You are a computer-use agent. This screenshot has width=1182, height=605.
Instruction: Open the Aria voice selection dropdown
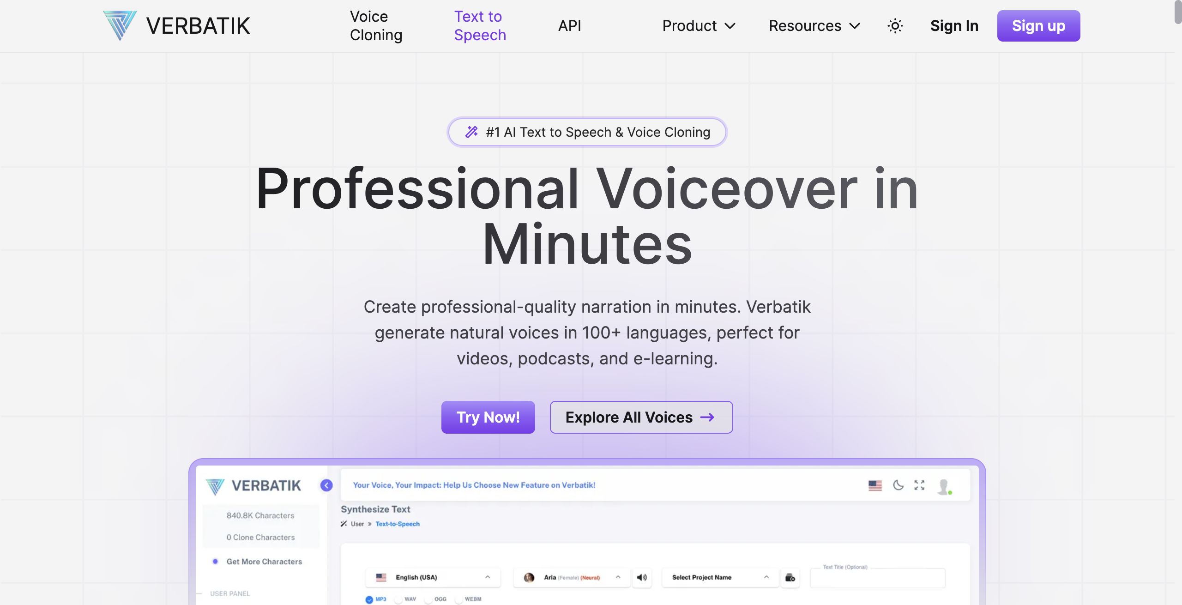(x=572, y=577)
